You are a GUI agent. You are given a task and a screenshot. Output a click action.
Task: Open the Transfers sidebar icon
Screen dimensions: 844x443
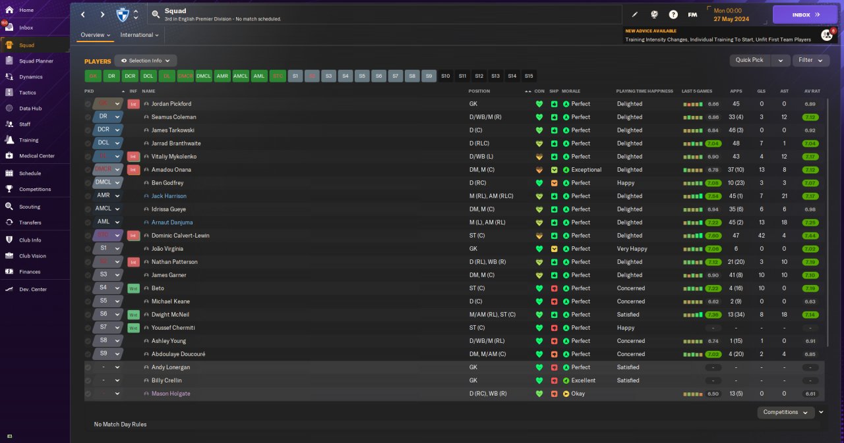9,222
